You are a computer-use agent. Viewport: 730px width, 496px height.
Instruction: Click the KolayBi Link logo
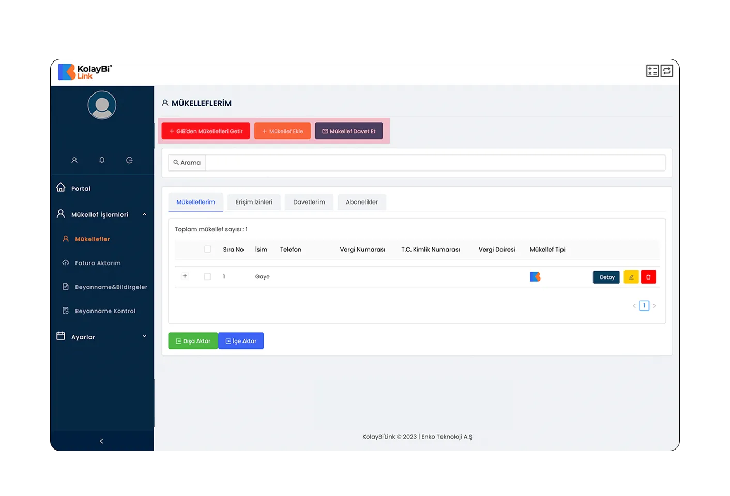85,72
